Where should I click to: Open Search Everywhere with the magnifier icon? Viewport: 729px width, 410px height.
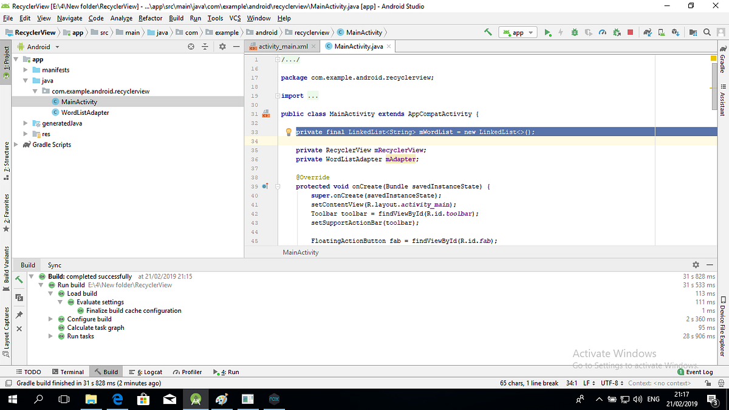(x=707, y=32)
